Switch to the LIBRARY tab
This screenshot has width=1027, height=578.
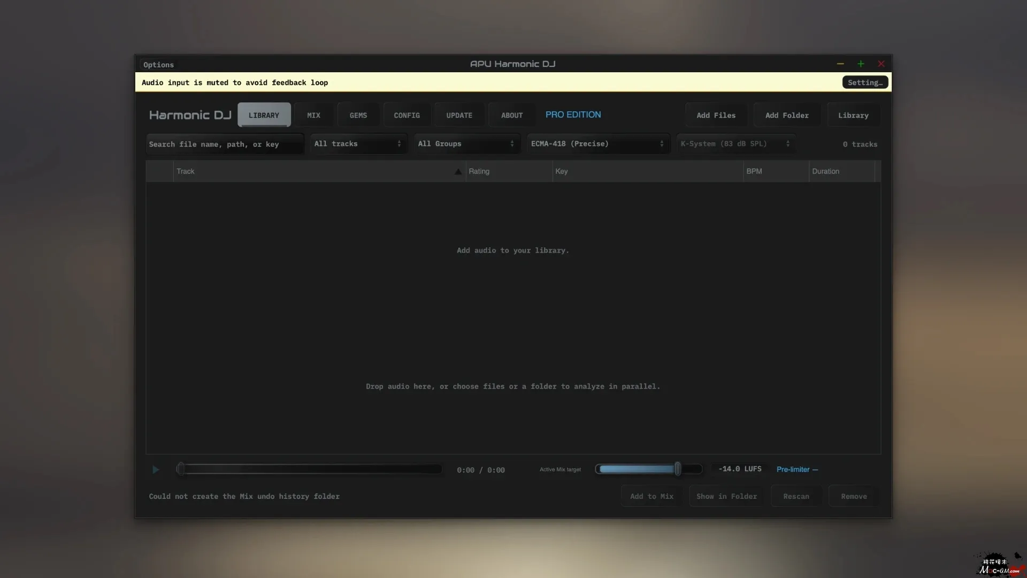264,115
